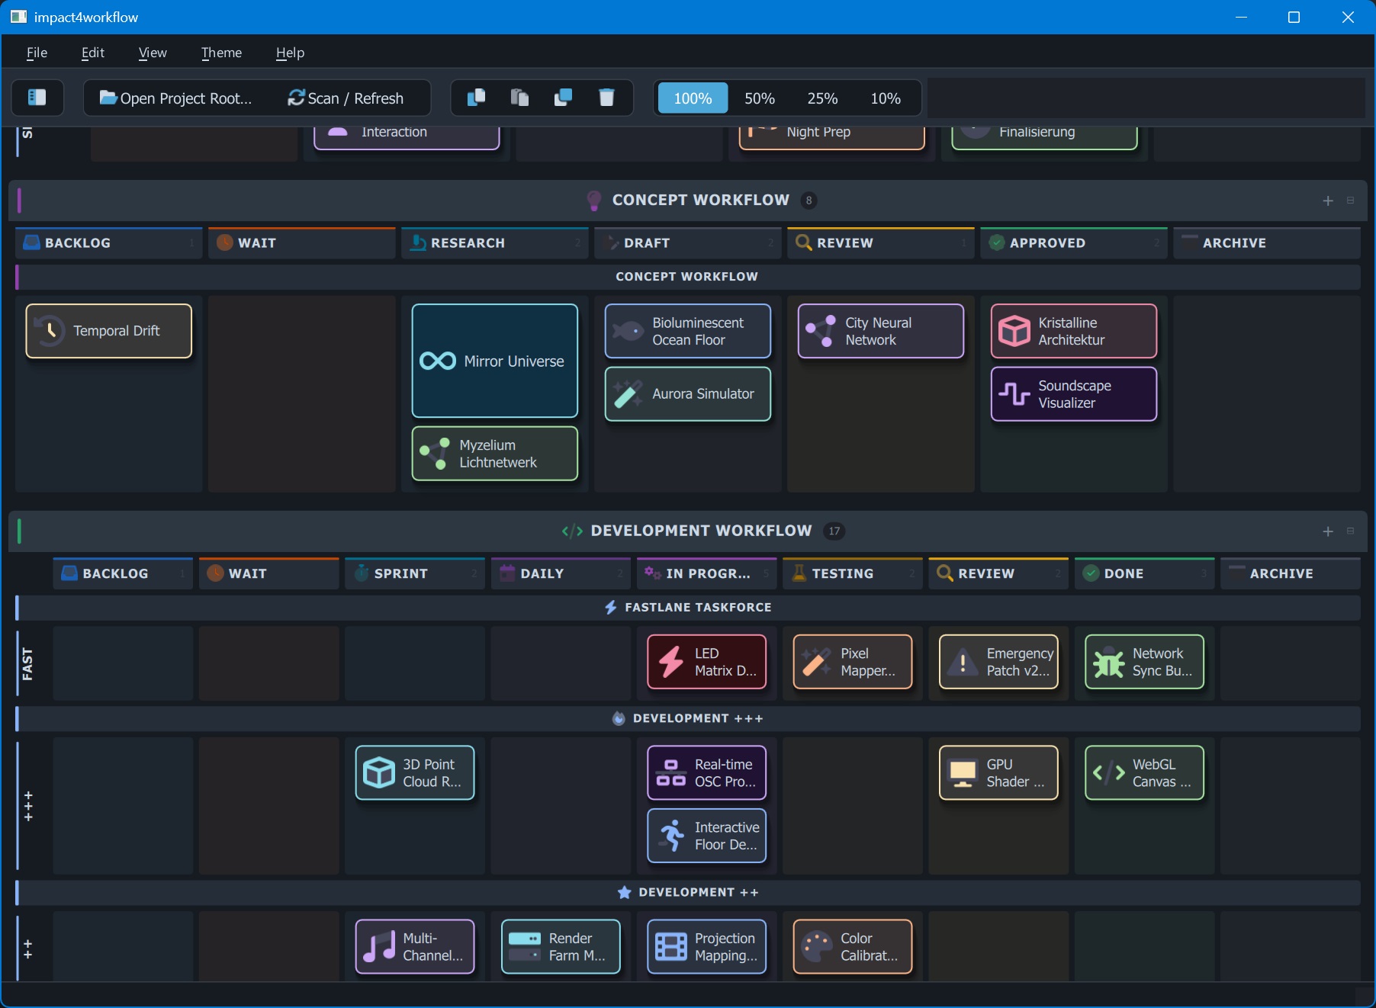1376x1008 pixels.
Task: Toggle the sidebar panel icon
Action: [x=37, y=98]
